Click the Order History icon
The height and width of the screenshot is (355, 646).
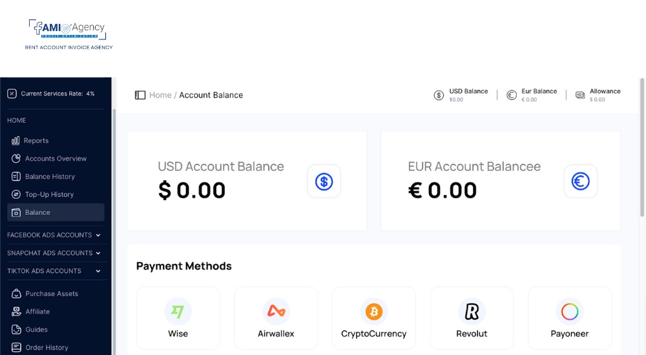(16, 348)
